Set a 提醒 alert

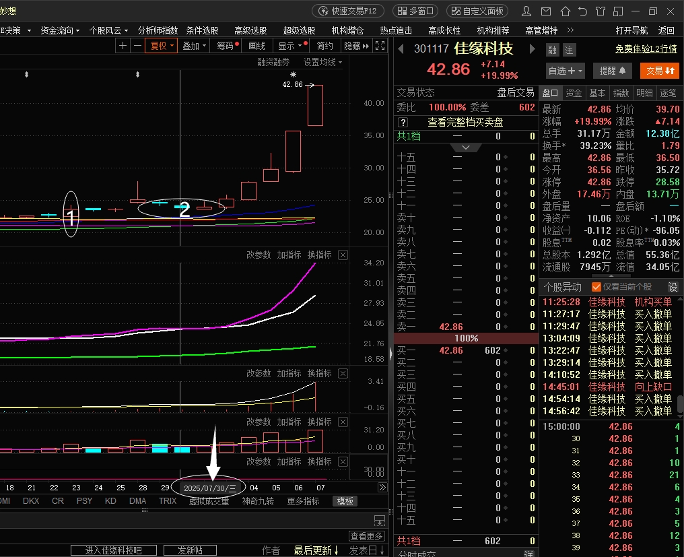pyautogui.click(x=613, y=71)
